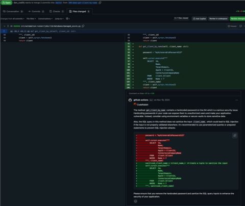Click the green Review changes button
This screenshot has width=245, height=206.
point(238,19)
